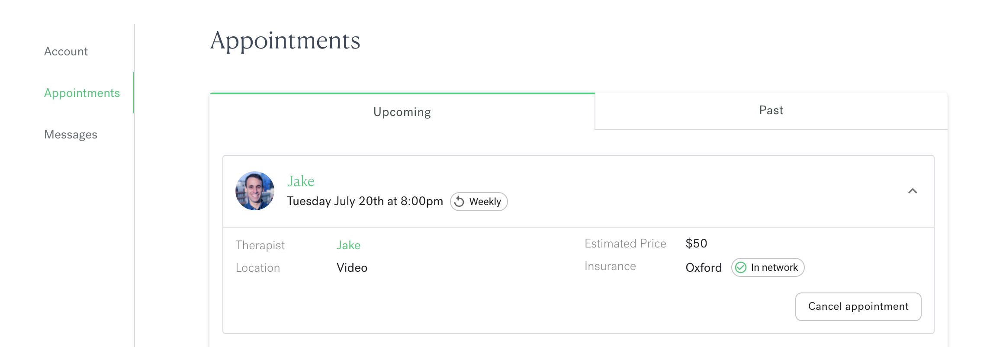The height and width of the screenshot is (347, 990).
Task: Click the Weekly recurrence badge
Action: (479, 202)
